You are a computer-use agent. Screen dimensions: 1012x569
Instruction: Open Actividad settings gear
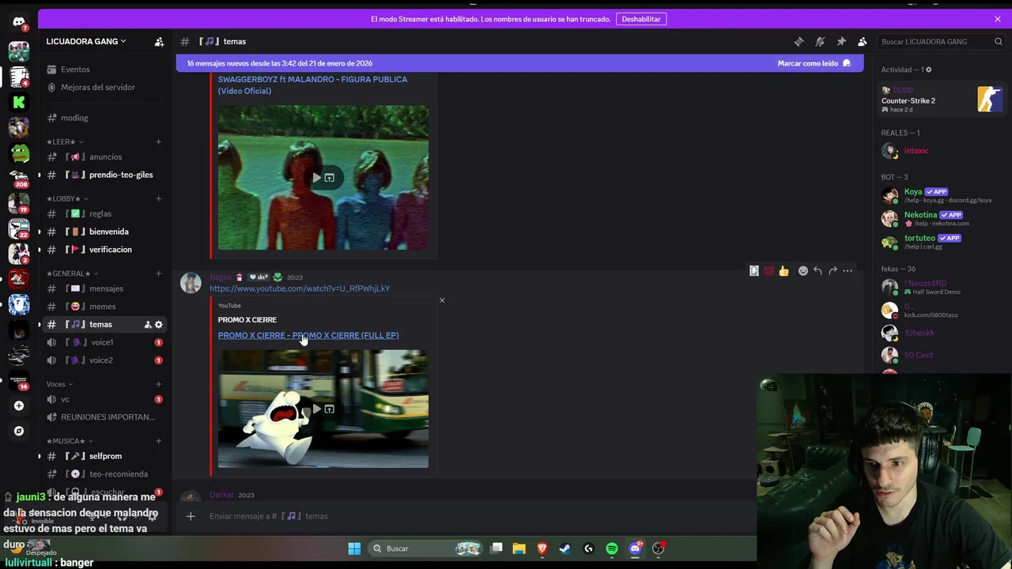point(928,70)
